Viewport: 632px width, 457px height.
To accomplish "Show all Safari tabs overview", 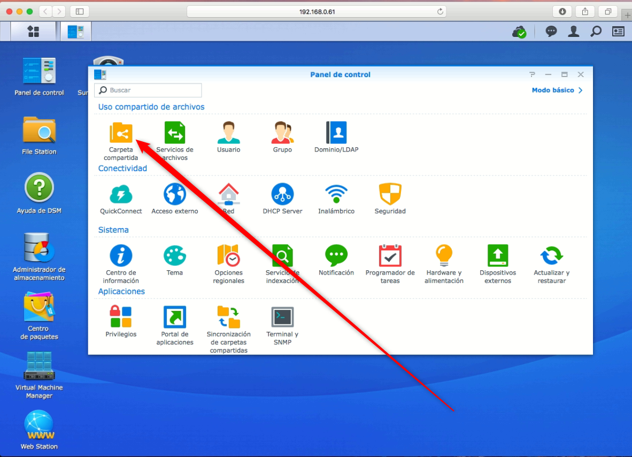I will click(608, 11).
